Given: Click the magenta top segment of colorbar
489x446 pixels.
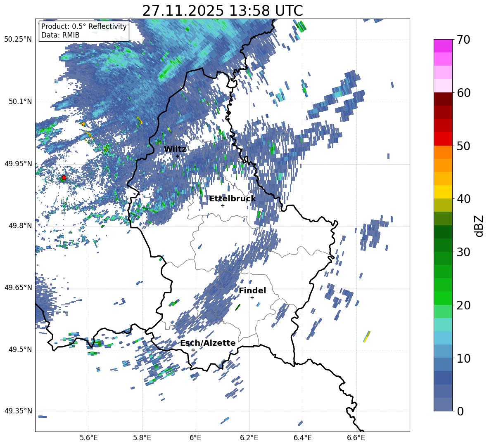Looking at the screenshot, I should coord(443,46).
